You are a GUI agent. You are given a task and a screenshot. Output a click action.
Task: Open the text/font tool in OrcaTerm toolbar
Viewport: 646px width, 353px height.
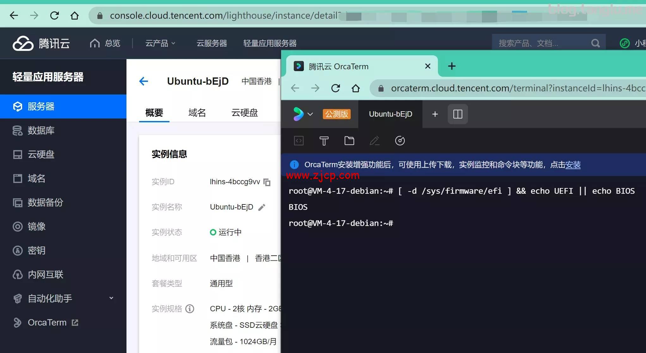pos(324,141)
